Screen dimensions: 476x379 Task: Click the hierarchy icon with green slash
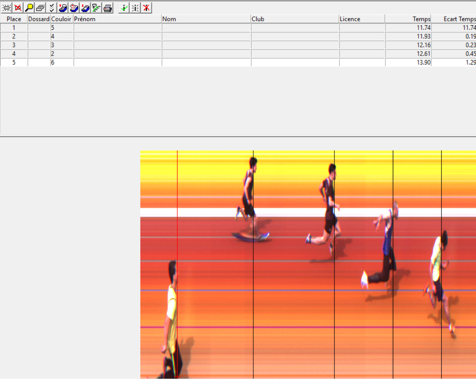(97, 8)
